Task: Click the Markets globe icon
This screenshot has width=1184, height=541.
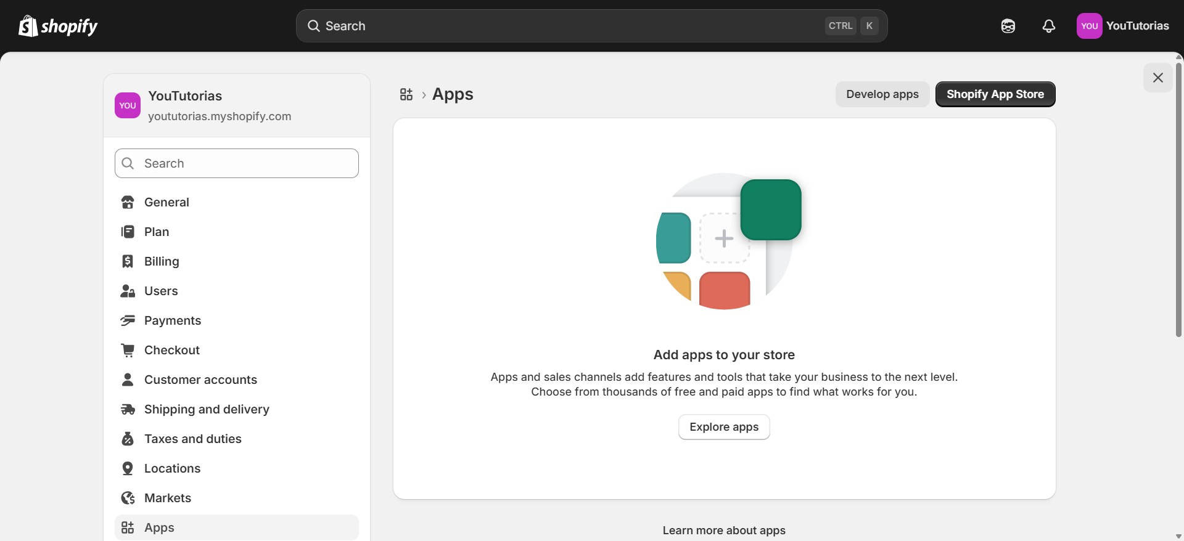Action: tap(128, 498)
